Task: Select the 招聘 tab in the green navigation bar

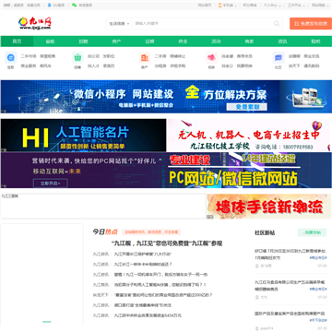Action: tap(83, 41)
